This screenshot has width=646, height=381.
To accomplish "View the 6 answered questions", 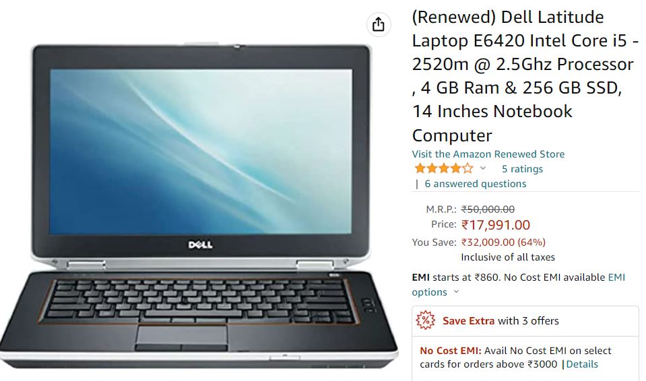I will point(476,184).
